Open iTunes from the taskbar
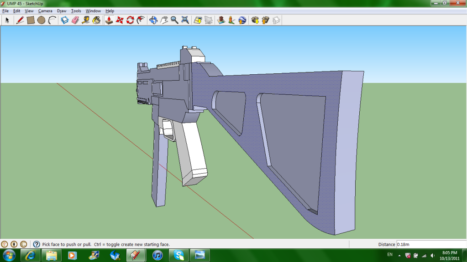 point(157,255)
